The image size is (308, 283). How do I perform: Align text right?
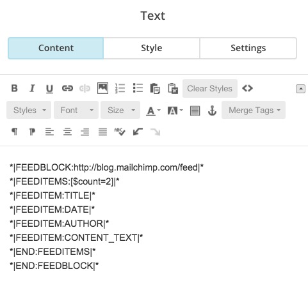click(85, 132)
